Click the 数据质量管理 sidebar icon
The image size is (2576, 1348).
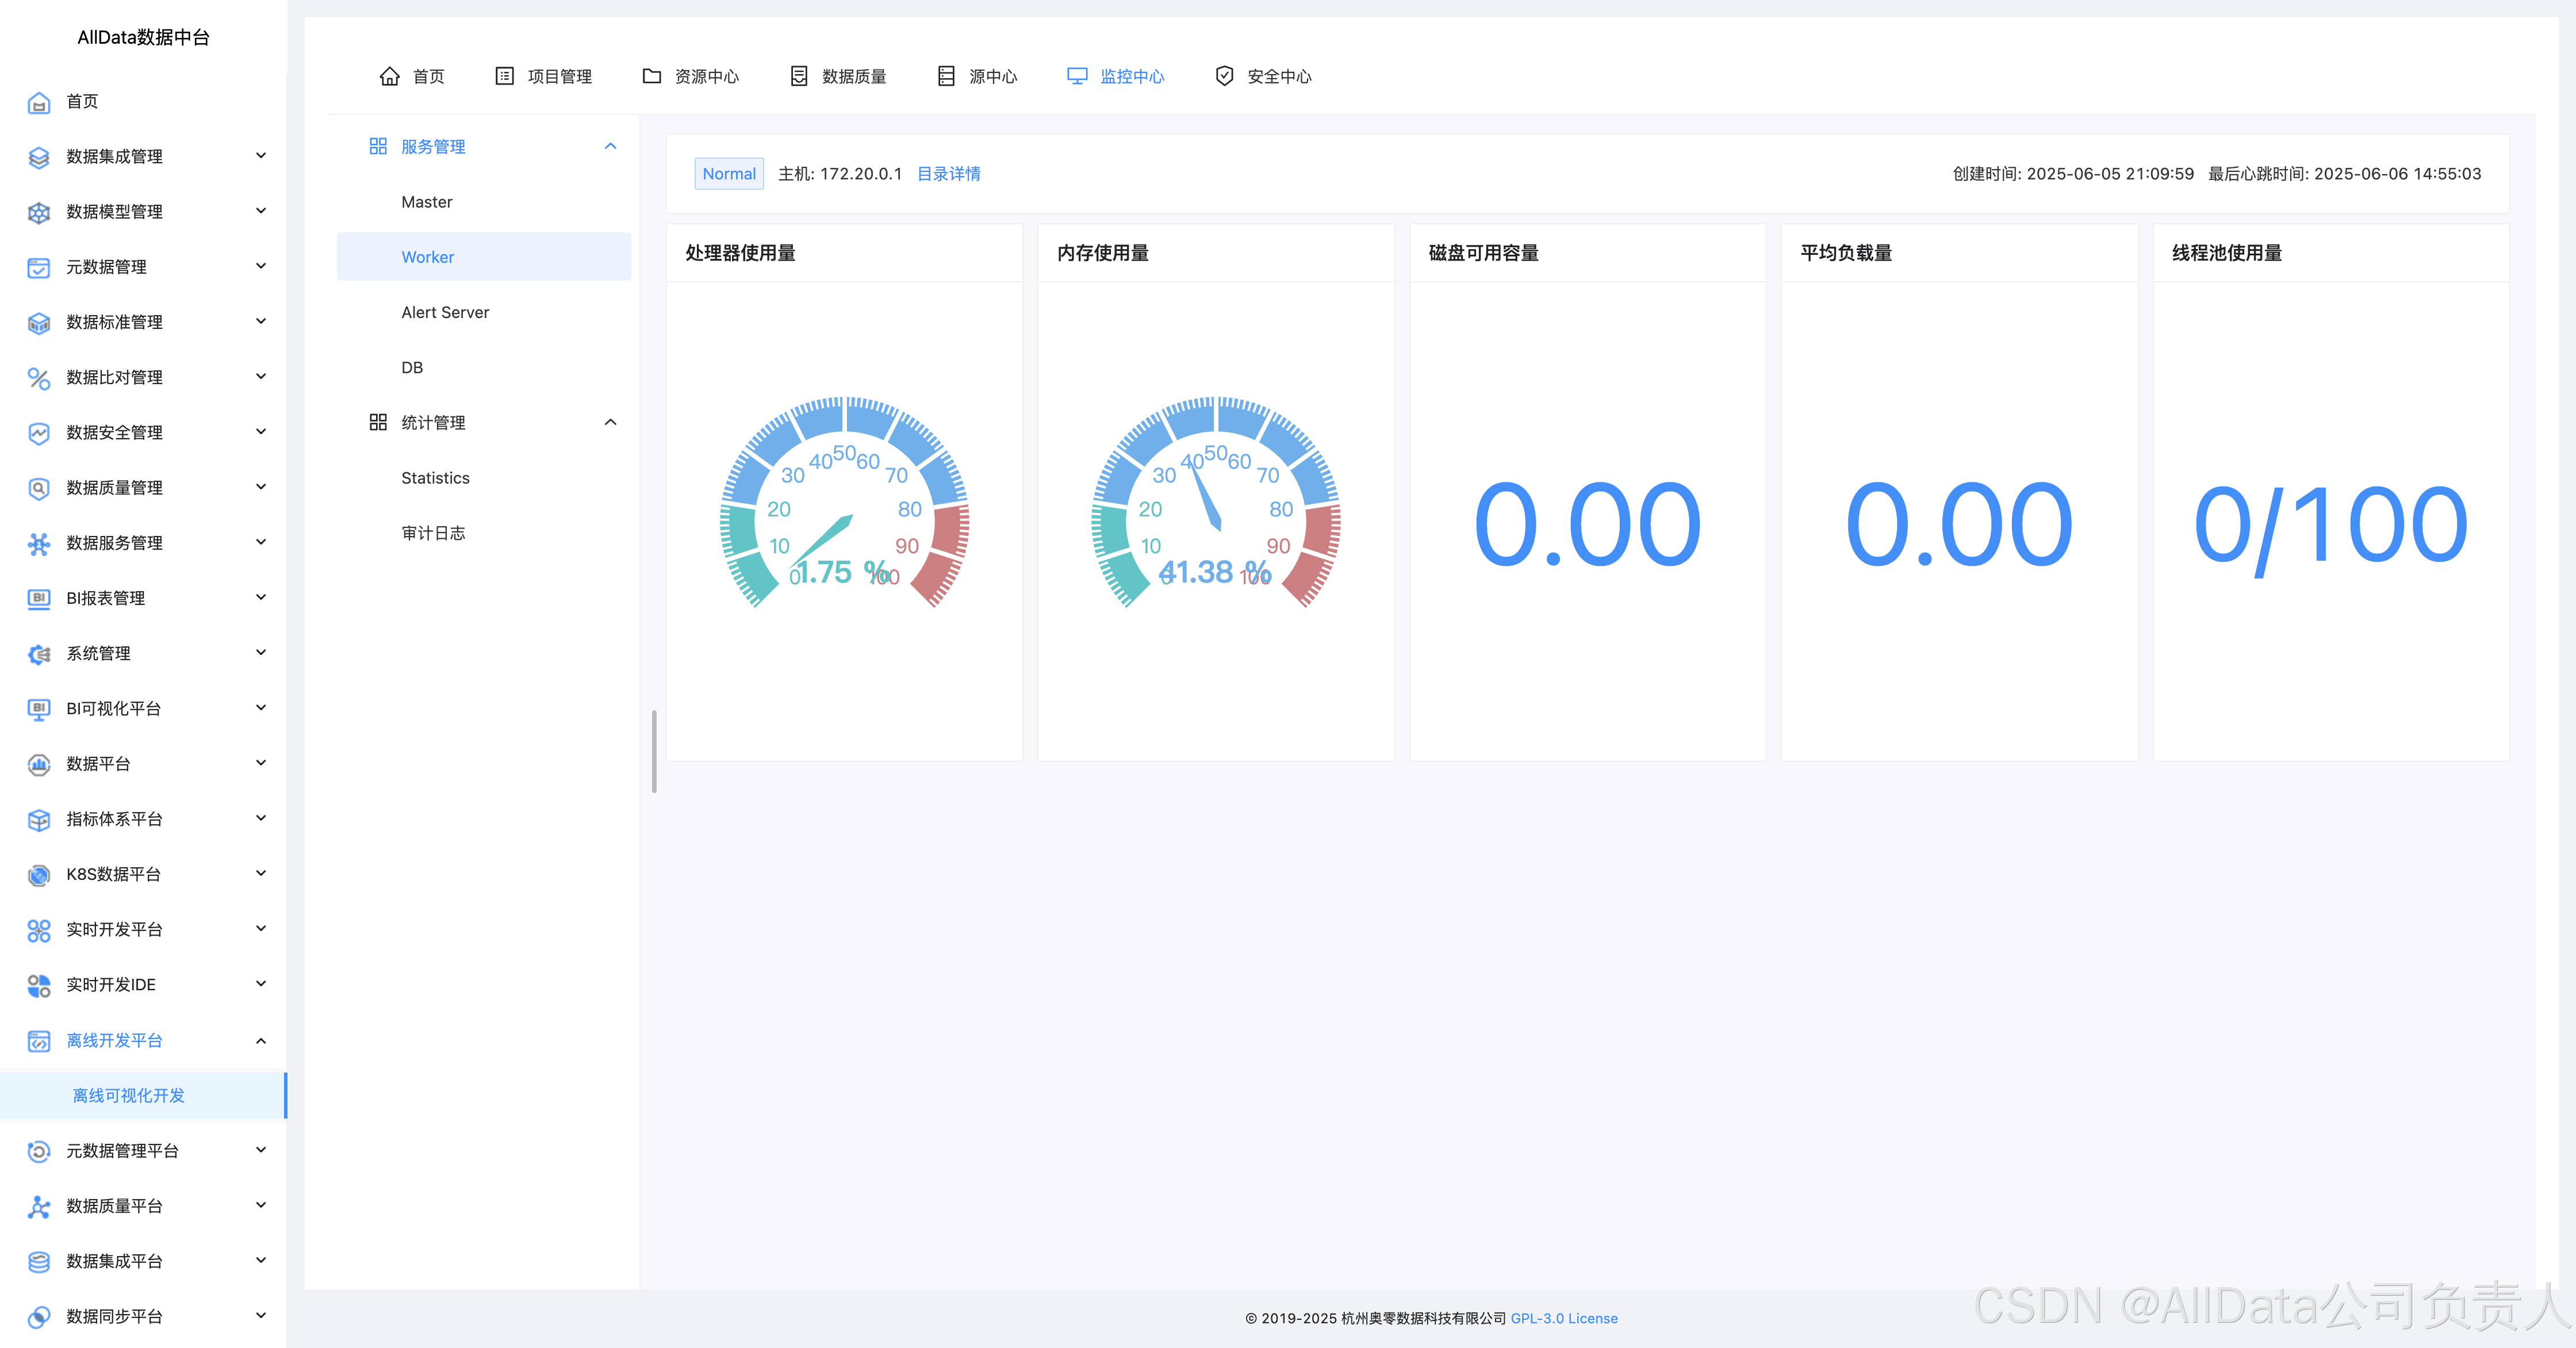tap(38, 488)
